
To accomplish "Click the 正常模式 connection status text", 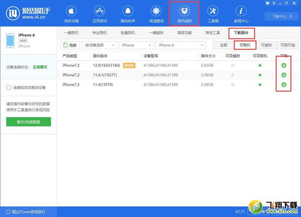I will [x=40, y=67].
